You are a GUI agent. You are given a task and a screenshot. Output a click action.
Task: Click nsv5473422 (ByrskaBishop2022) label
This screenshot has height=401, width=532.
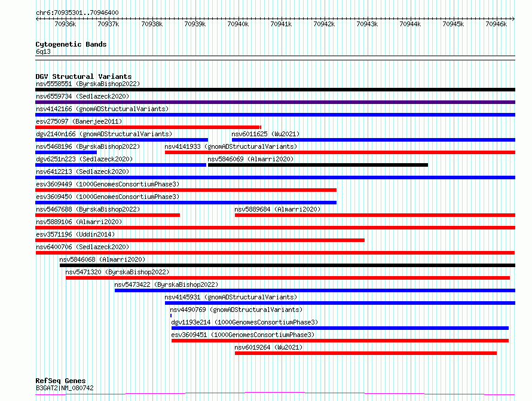point(166,284)
